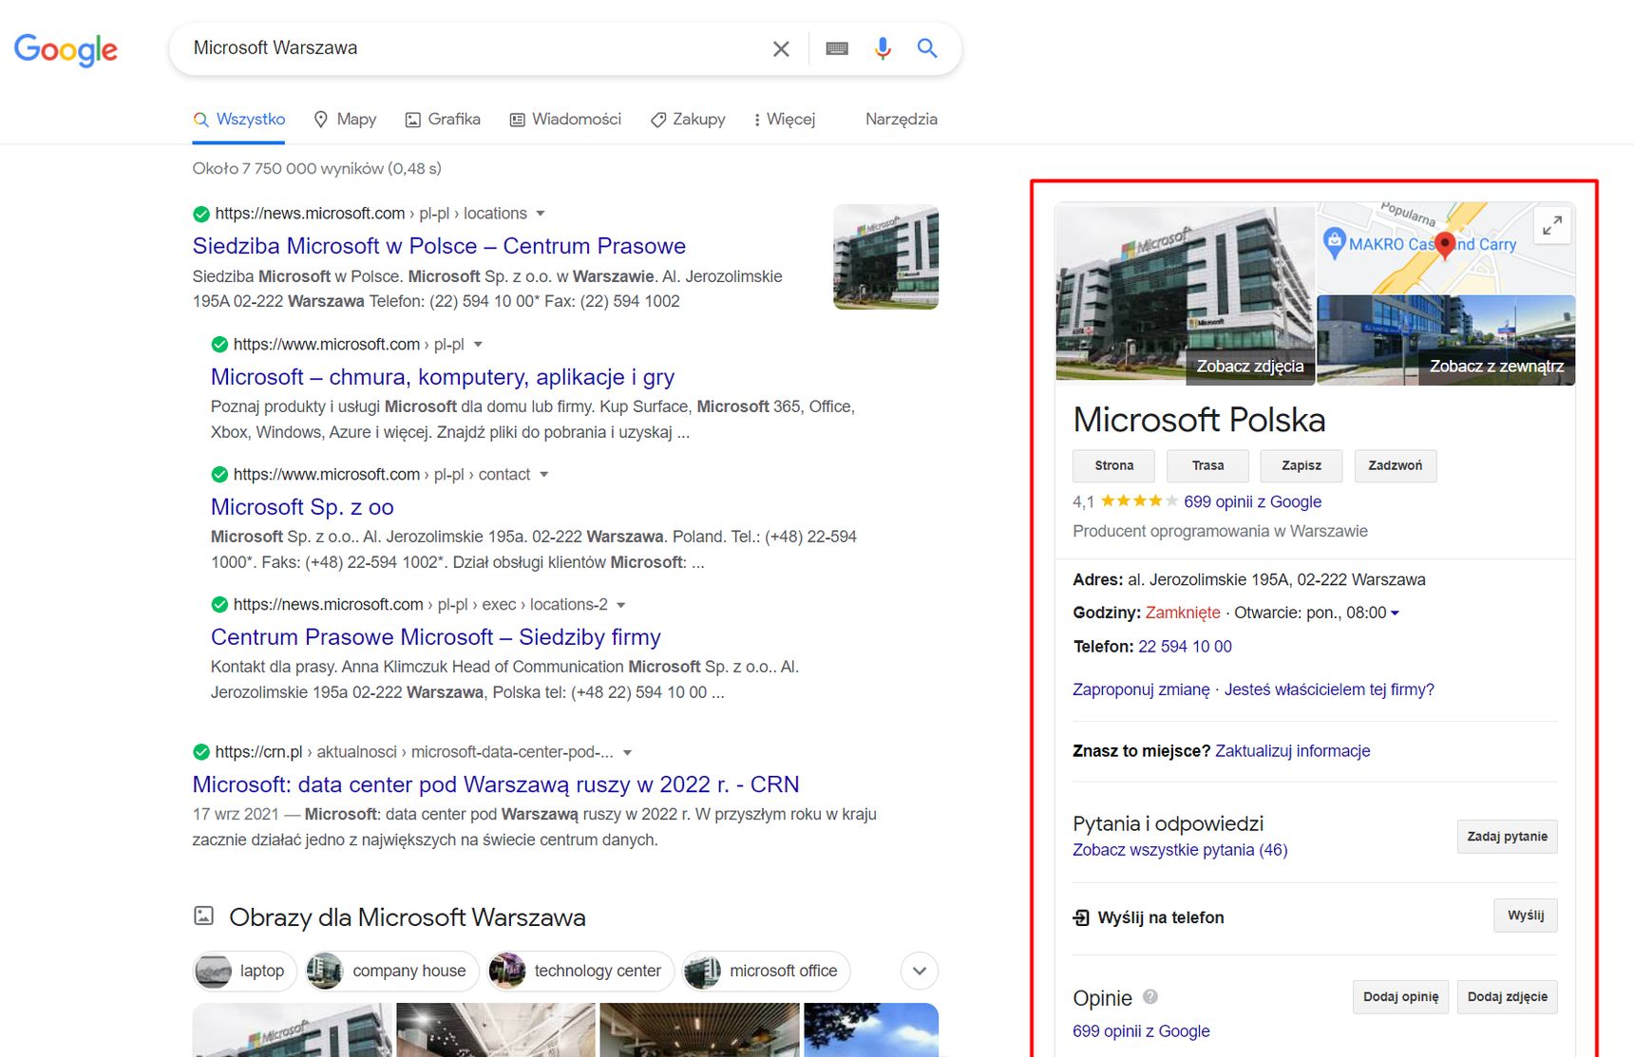Click the Dodaj zdjęcie button

coord(1507,997)
